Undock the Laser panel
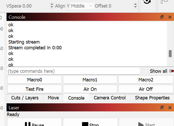The height and width of the screenshot is (126, 174). [x=162, y=107]
